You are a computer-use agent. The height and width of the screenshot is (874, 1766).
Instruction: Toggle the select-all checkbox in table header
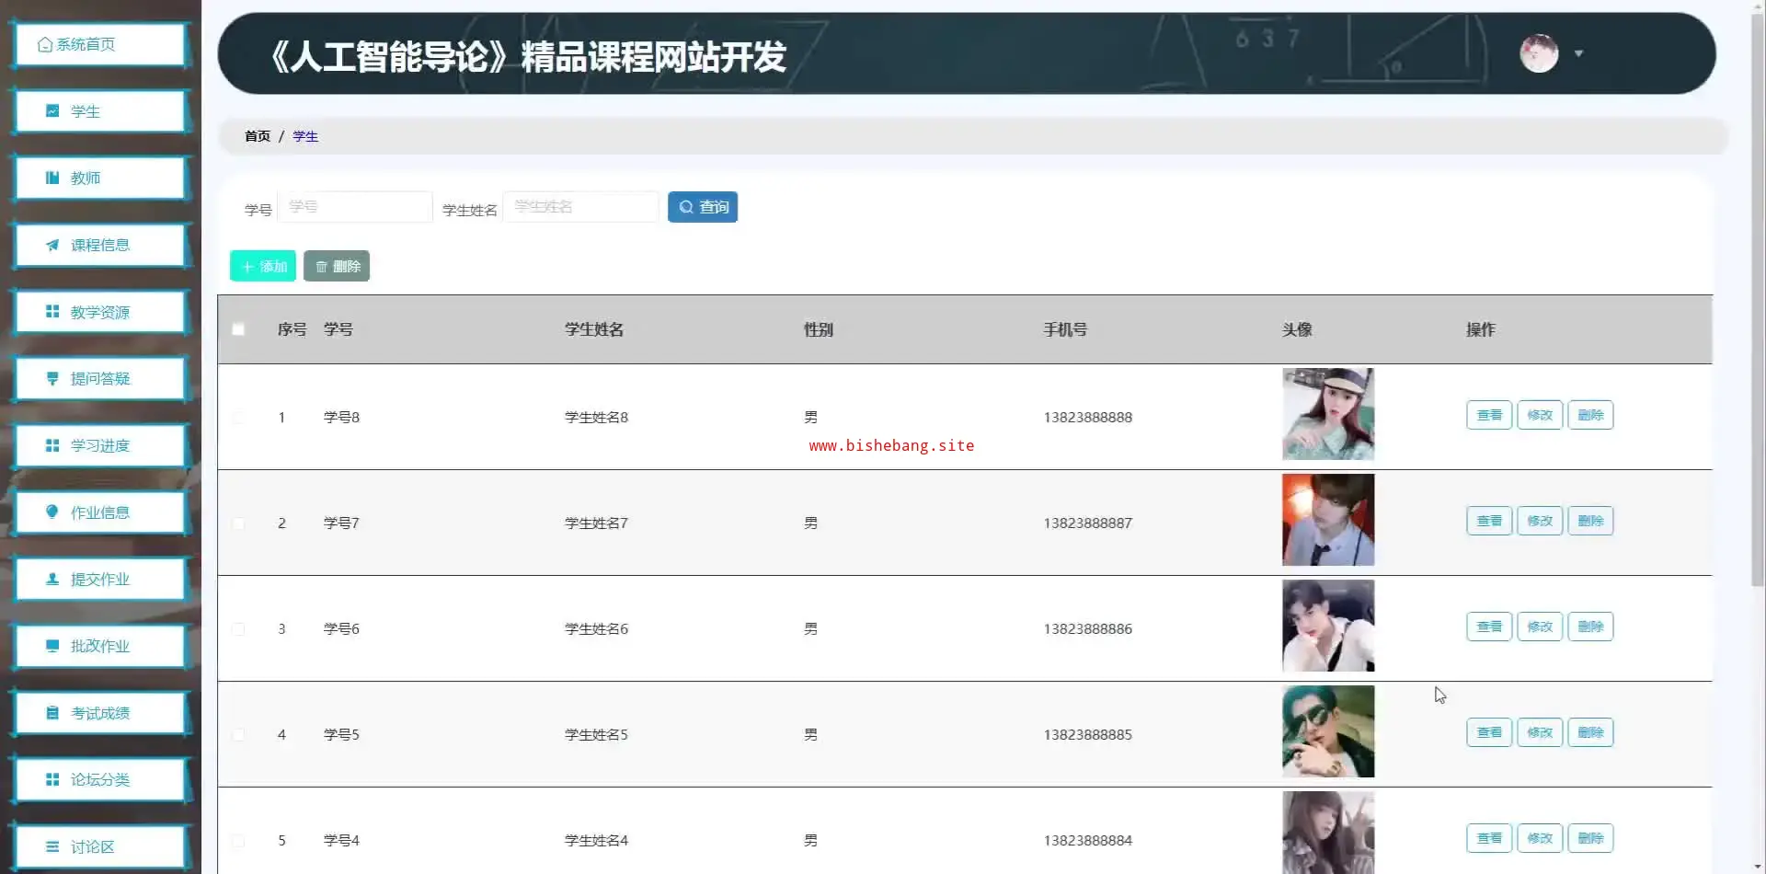pyautogui.click(x=238, y=329)
